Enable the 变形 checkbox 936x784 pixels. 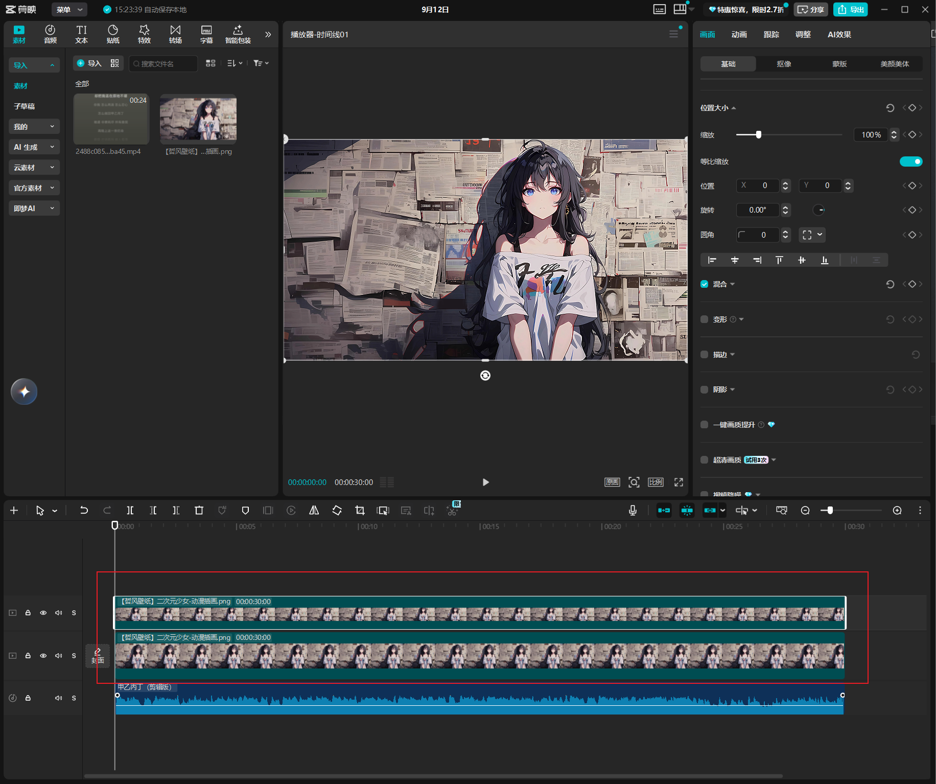point(705,319)
